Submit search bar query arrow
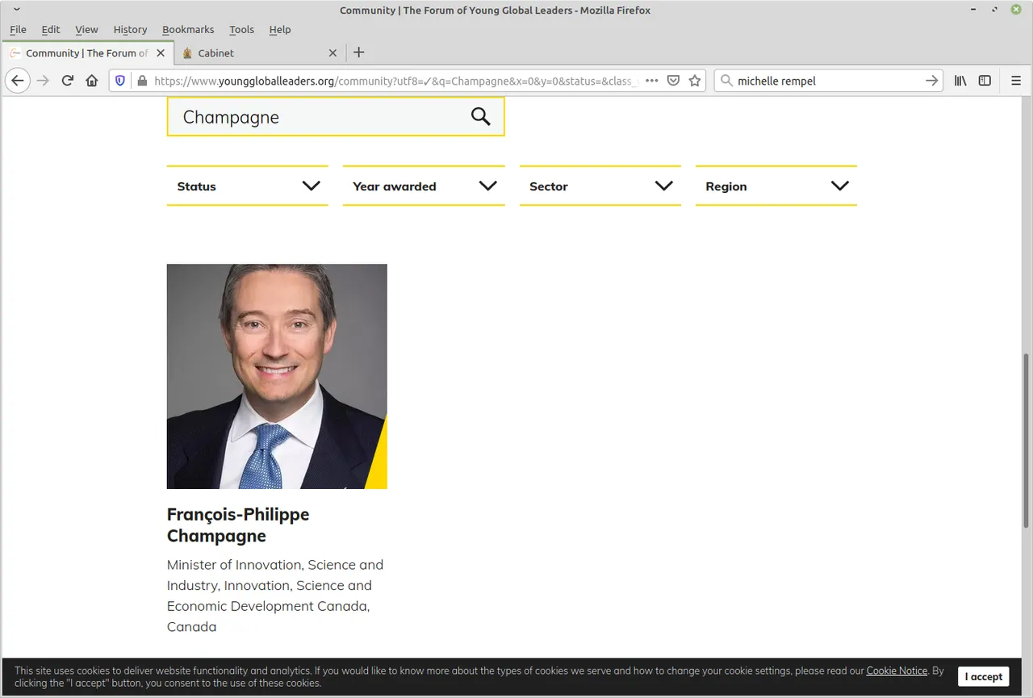This screenshot has width=1033, height=698. tap(931, 81)
